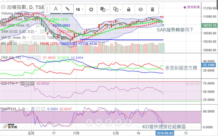Shift chart left with the back arrow
The height and width of the screenshot is (136, 218).
click(x=89, y=122)
